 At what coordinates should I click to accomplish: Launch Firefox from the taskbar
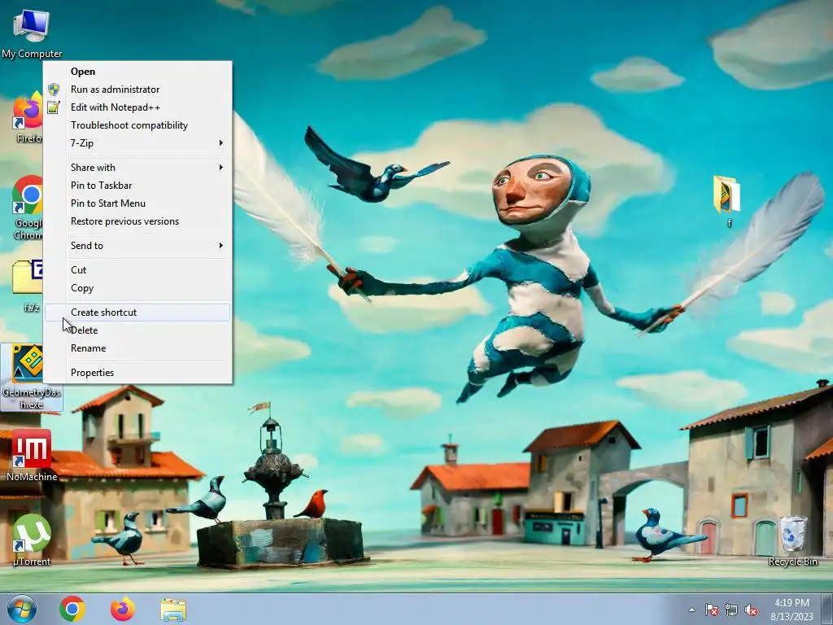pos(123,609)
